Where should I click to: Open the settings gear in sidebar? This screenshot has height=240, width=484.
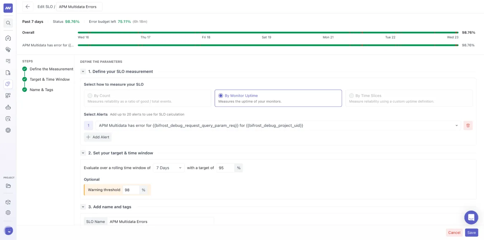coord(8,212)
